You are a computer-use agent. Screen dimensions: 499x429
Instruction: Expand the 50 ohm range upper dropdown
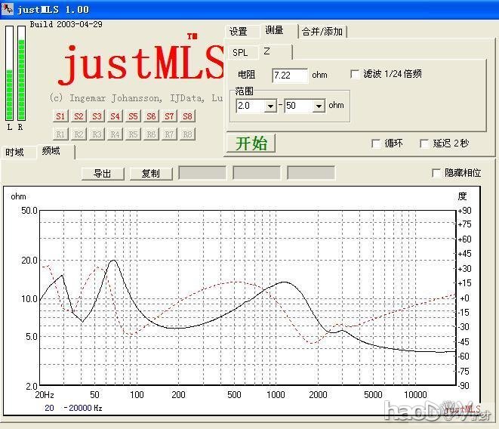(x=319, y=106)
